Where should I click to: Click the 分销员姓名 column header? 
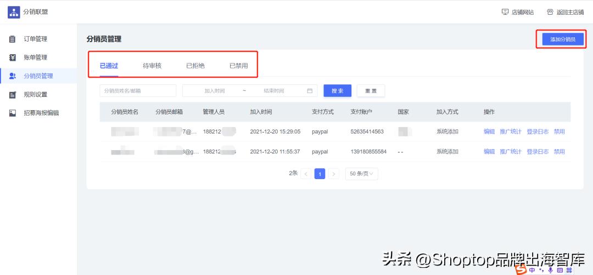coord(125,112)
